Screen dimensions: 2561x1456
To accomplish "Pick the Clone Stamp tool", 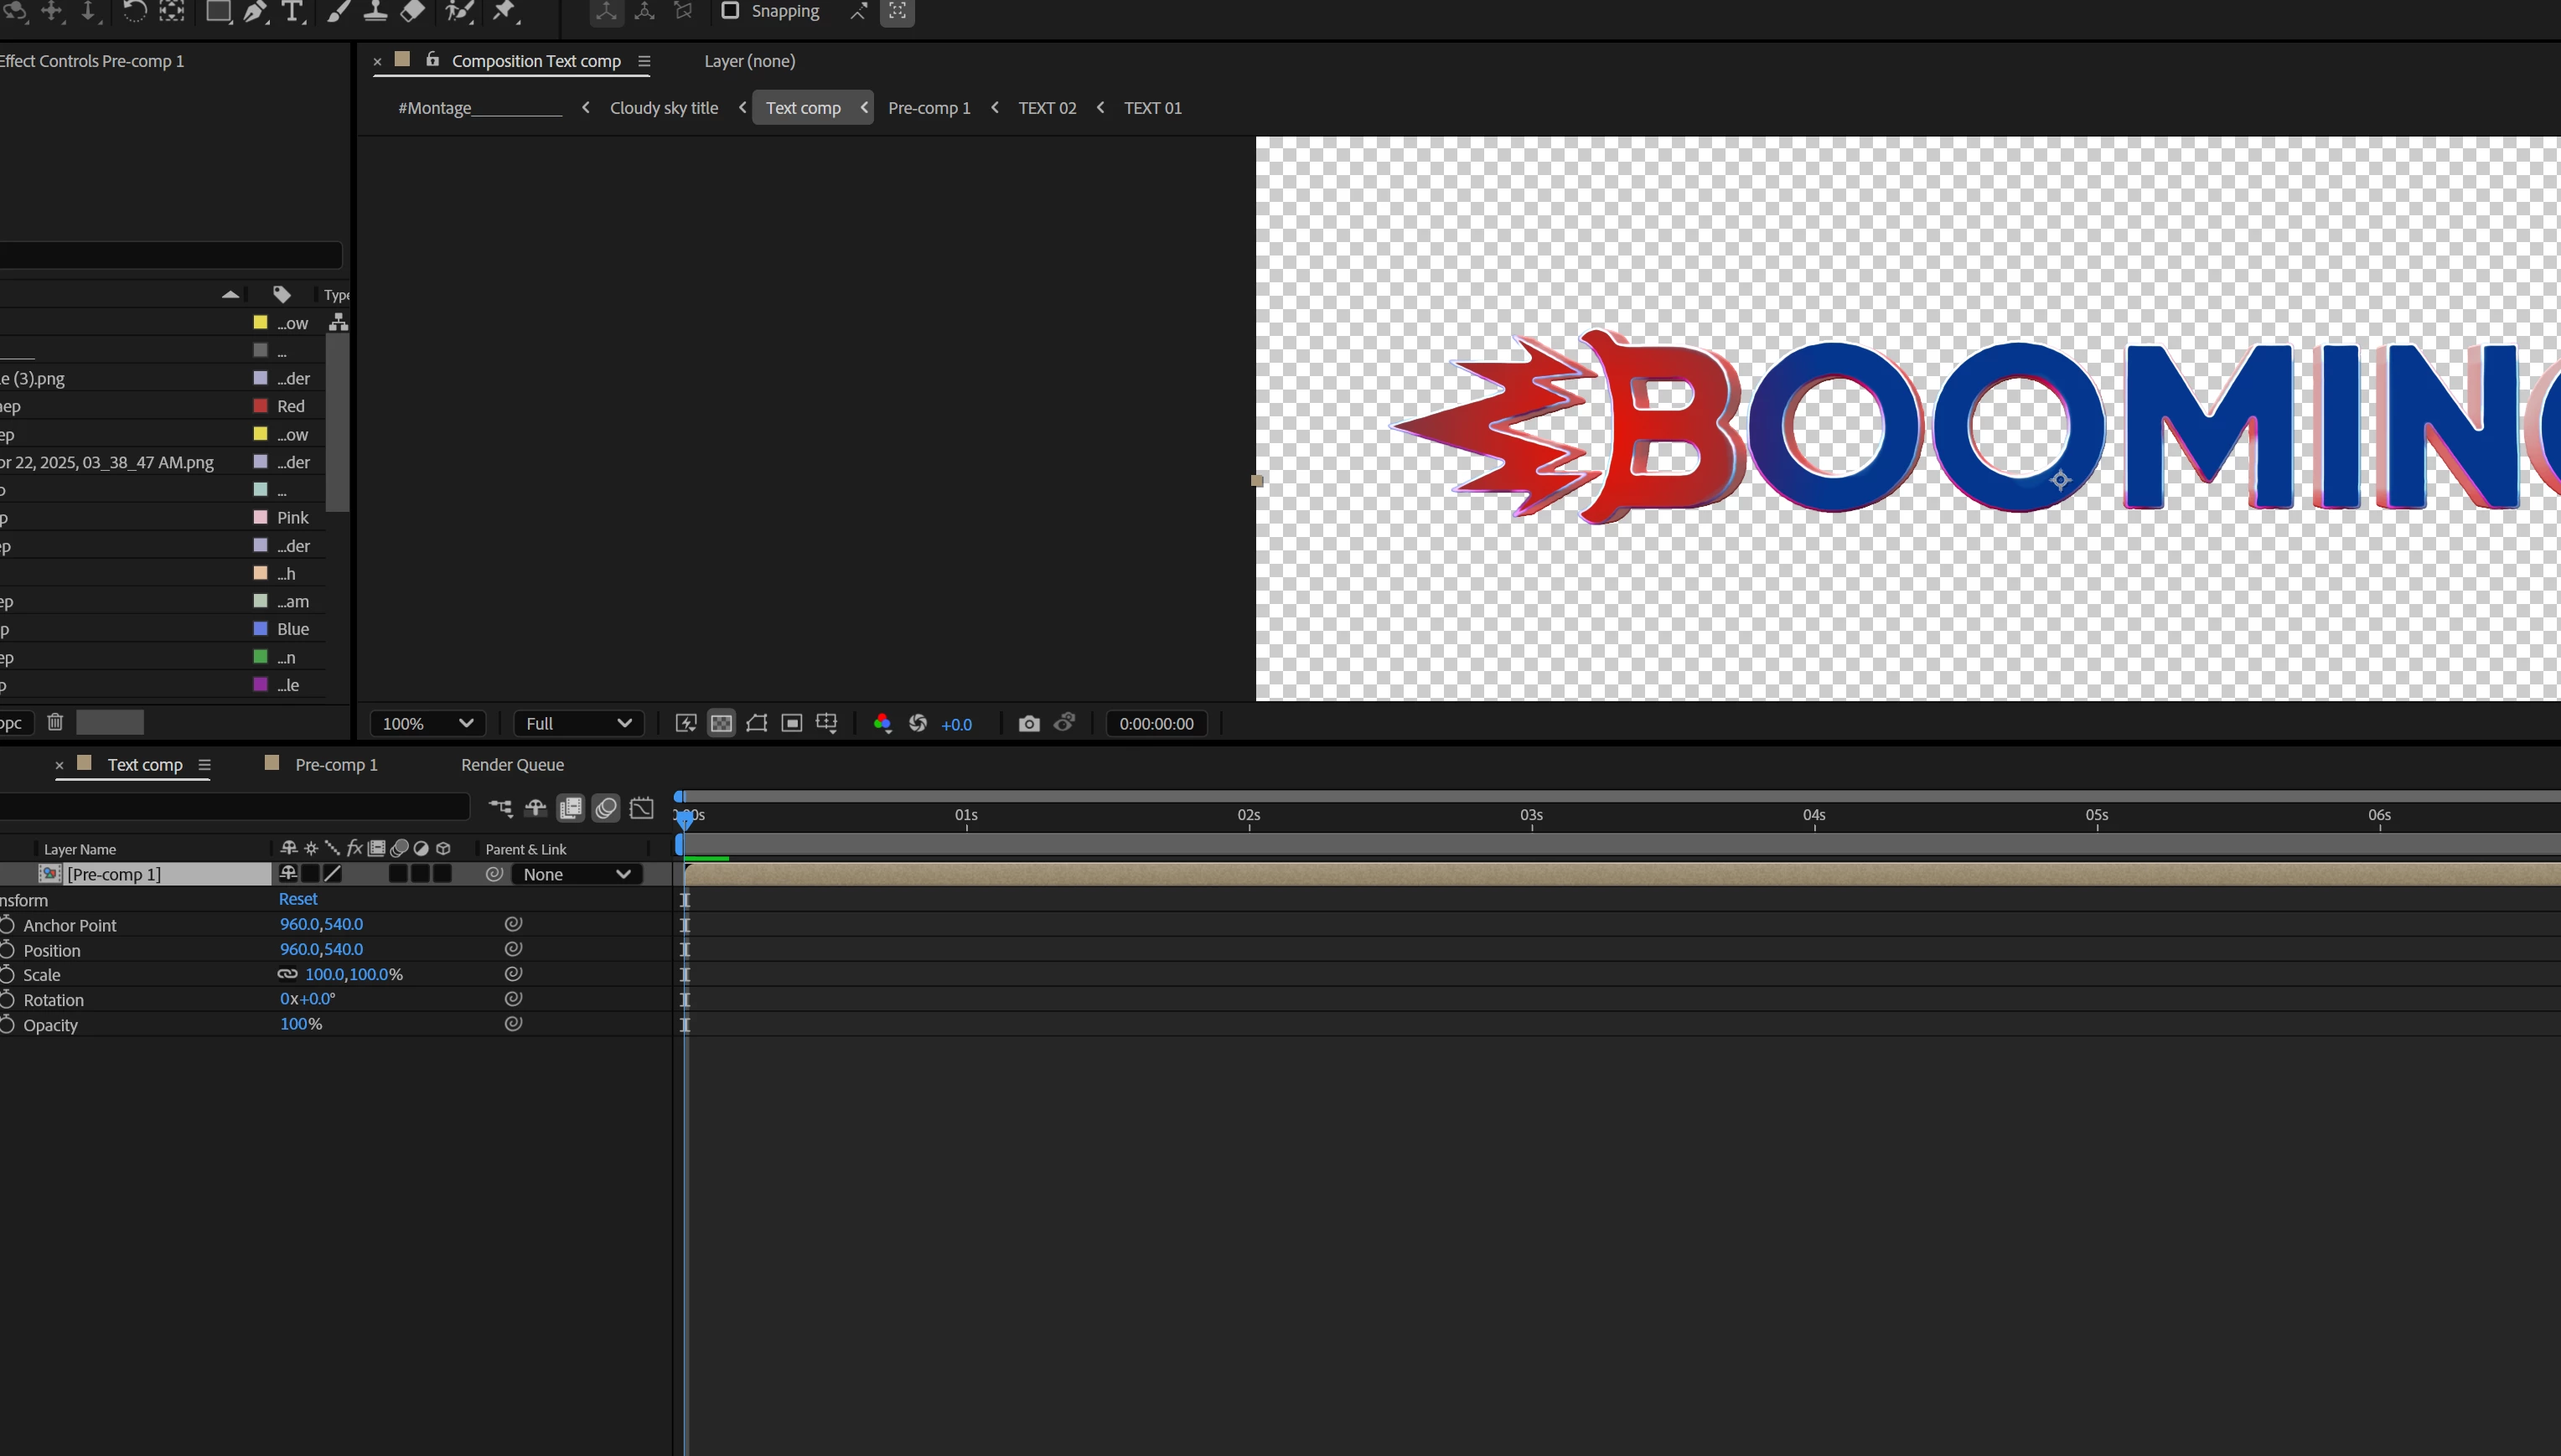I will point(375,11).
